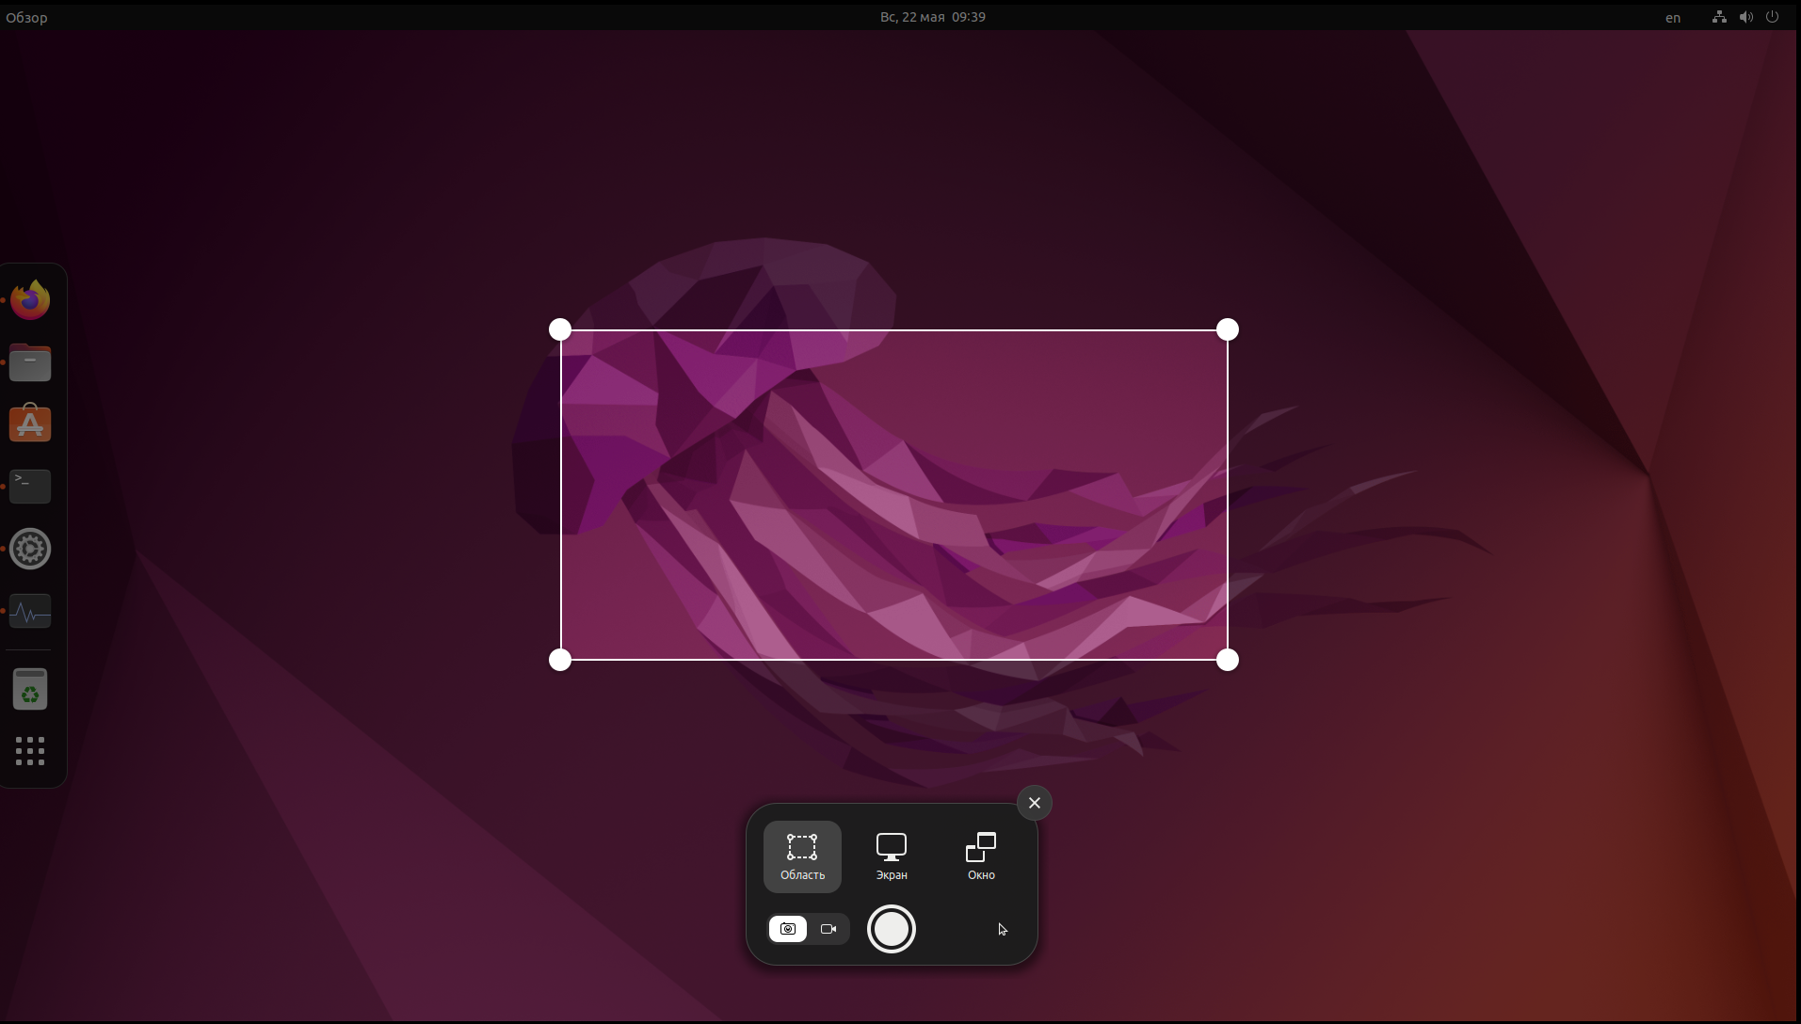
Task: Open the Terminal from the dock
Action: [30, 487]
